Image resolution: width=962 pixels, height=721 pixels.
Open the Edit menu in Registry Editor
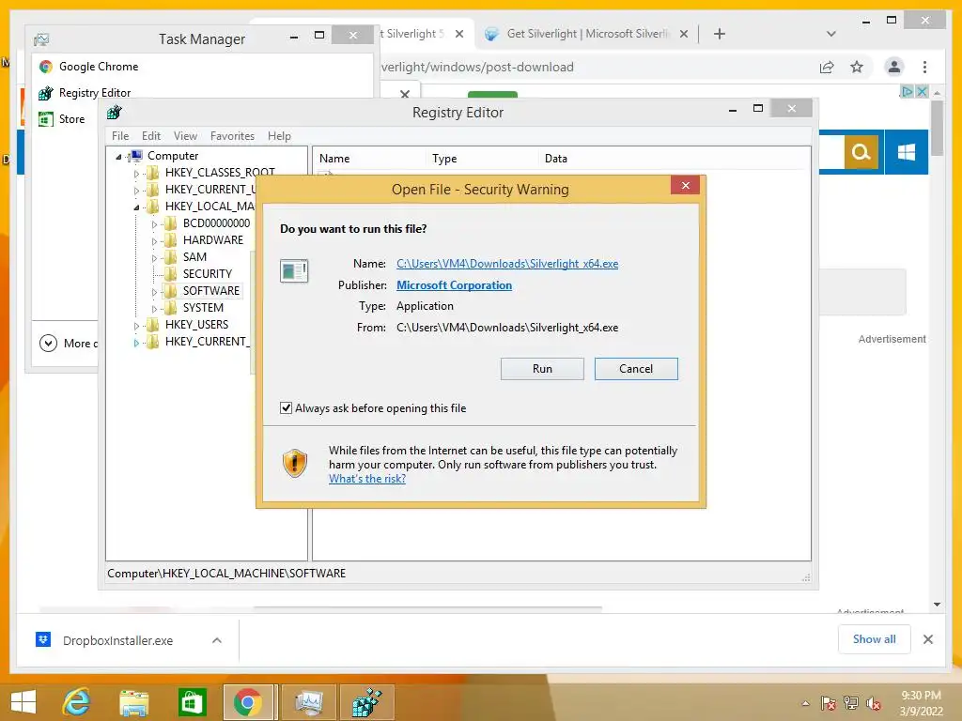point(151,136)
